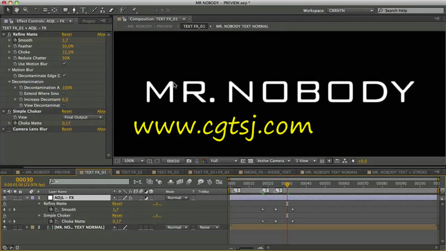Click the Reset Exposure icon in viewer

click(353, 161)
